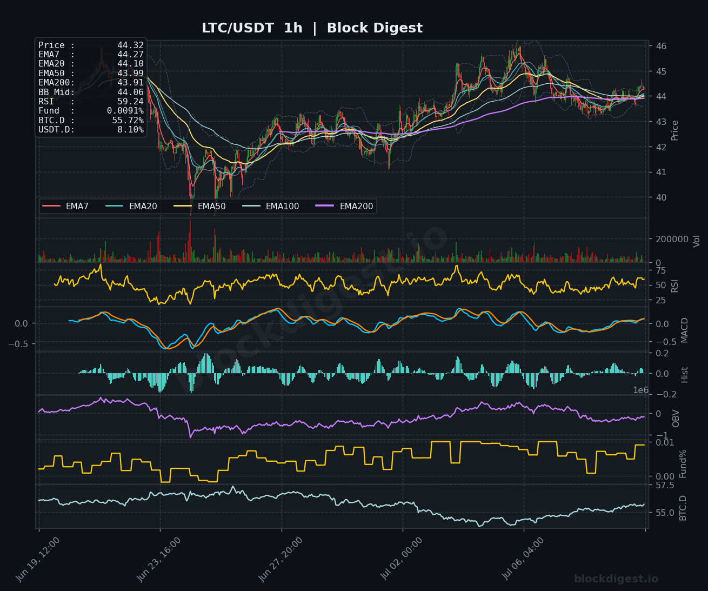This screenshot has width=708, height=591.
Task: Click the OBV axis label
Action: (676, 419)
